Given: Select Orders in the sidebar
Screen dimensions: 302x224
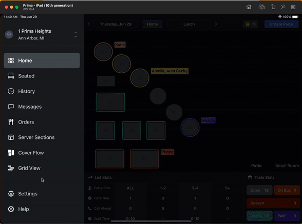Looking at the screenshot, I should [42, 122].
